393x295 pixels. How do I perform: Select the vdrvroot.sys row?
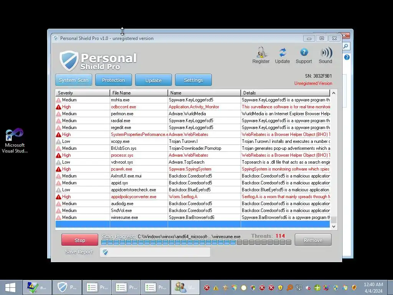[x=193, y=162]
